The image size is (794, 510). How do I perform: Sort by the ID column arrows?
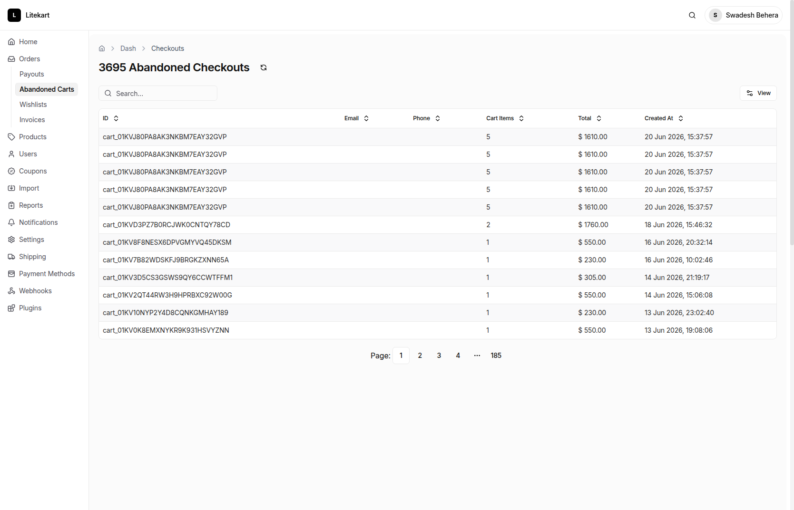point(116,118)
